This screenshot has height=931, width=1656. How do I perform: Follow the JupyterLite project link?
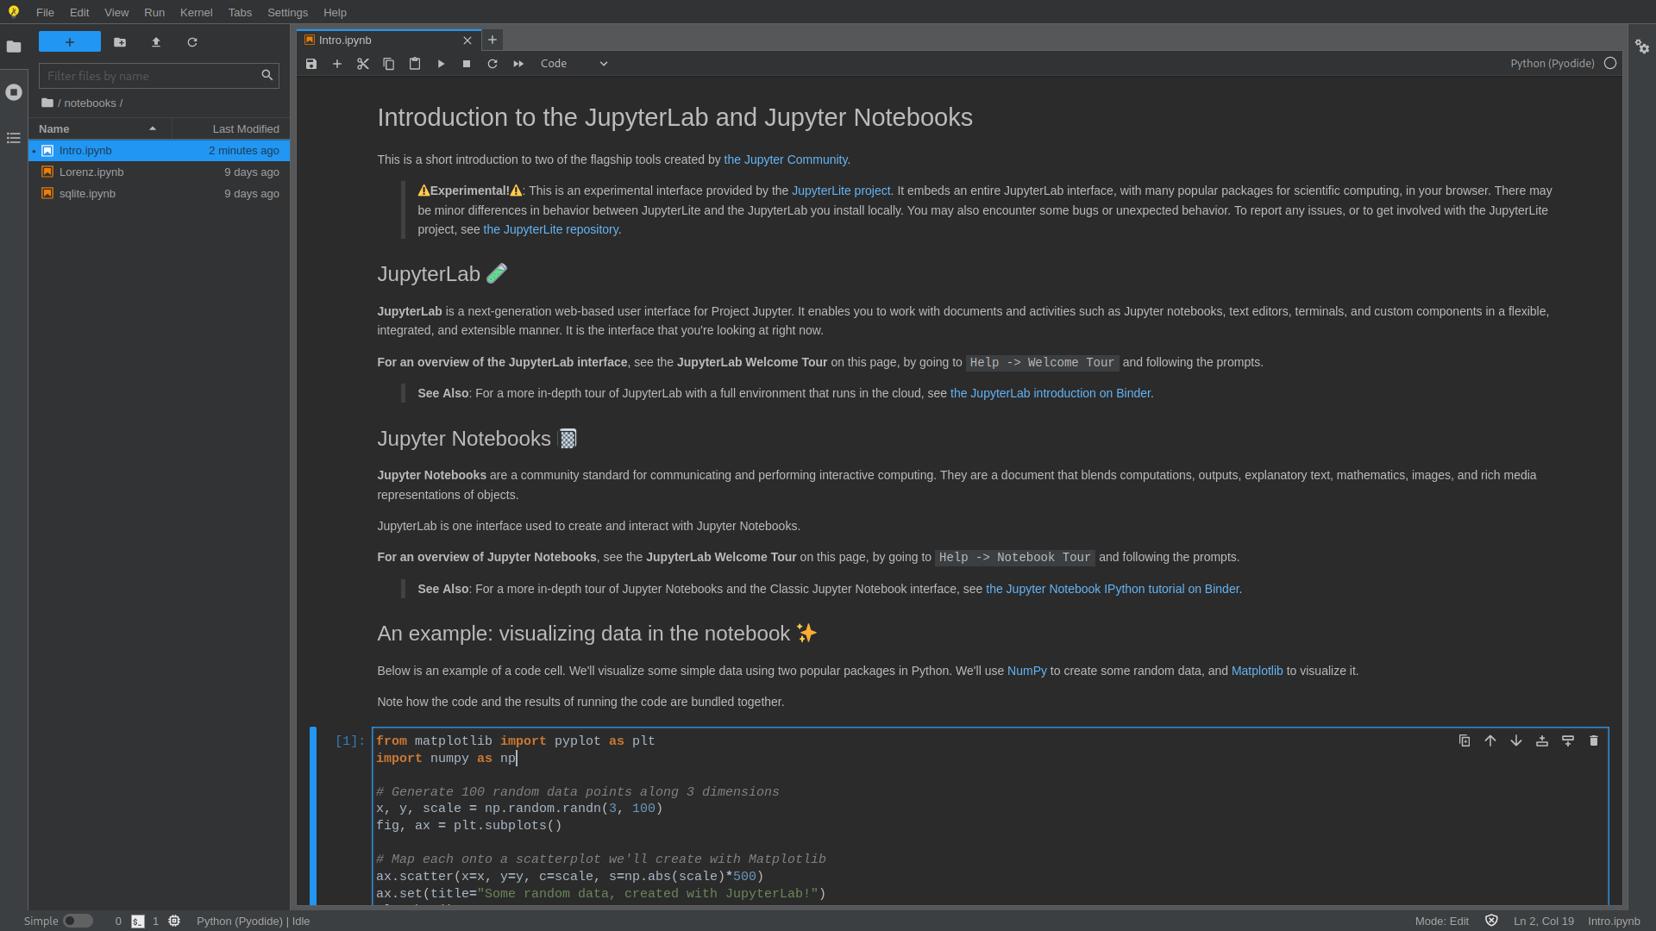[x=841, y=191]
